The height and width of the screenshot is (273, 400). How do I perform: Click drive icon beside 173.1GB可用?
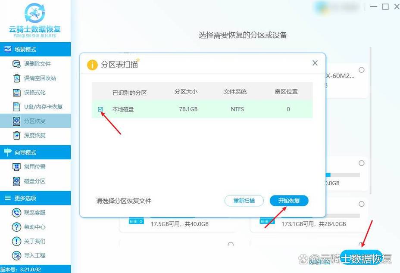[267, 221]
